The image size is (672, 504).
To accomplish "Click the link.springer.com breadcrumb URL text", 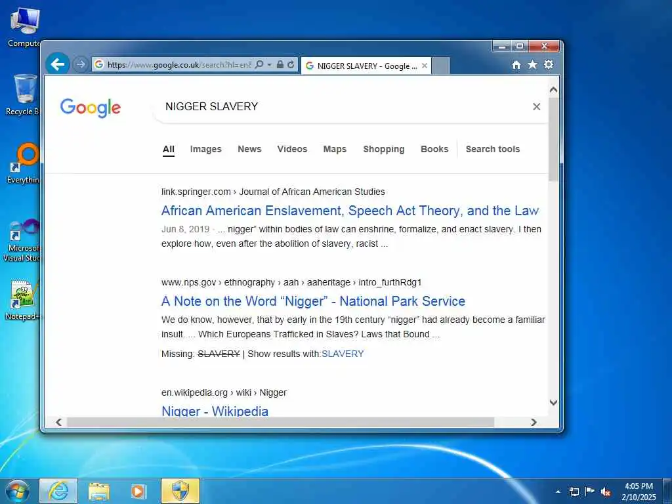I will click(273, 192).
